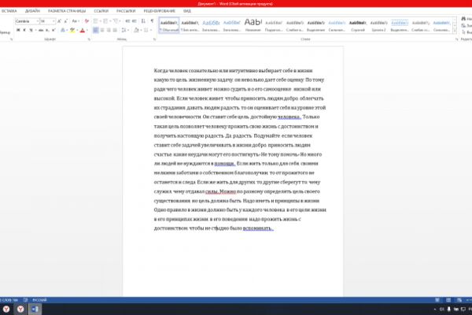Apply the Подзаголовок style
The height and width of the screenshot is (315, 472).
tap(274, 25)
